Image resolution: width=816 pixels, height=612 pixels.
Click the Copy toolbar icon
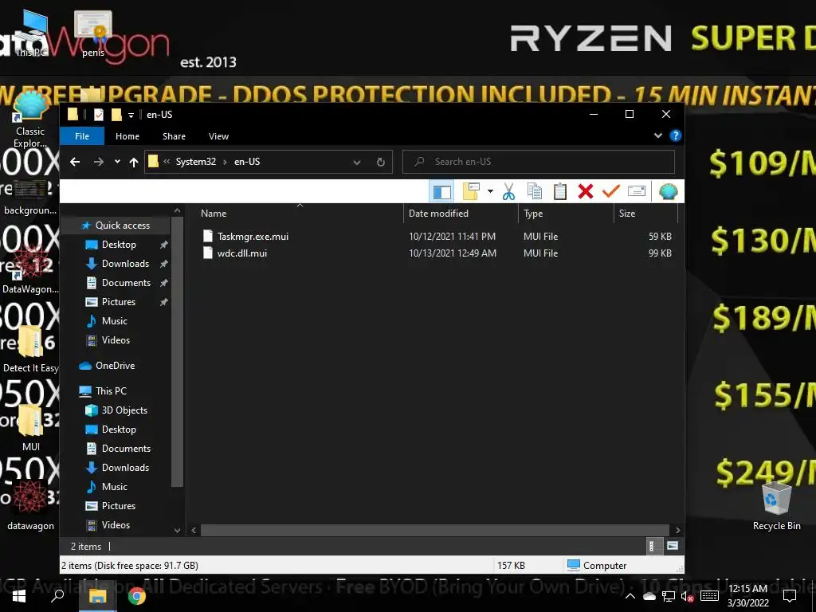coord(535,191)
